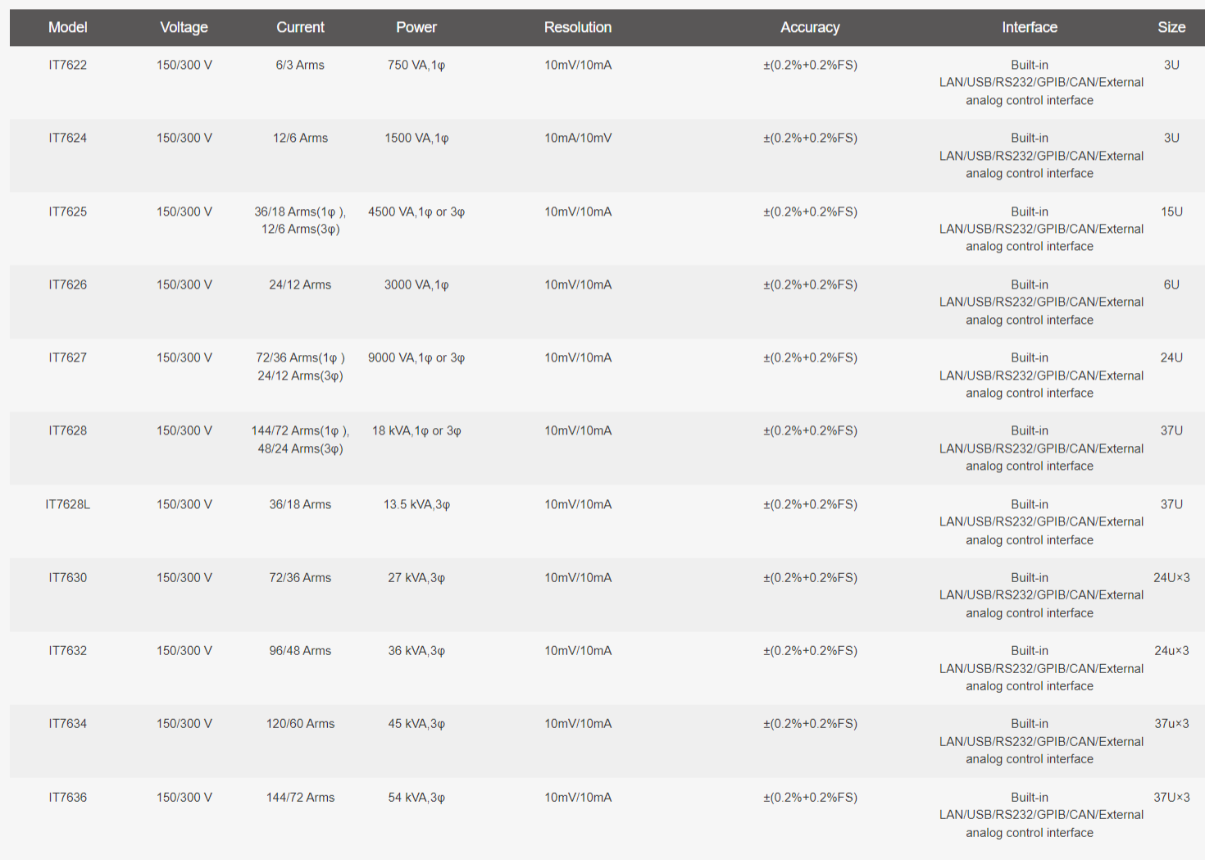Click the Accuracy column header

(810, 27)
